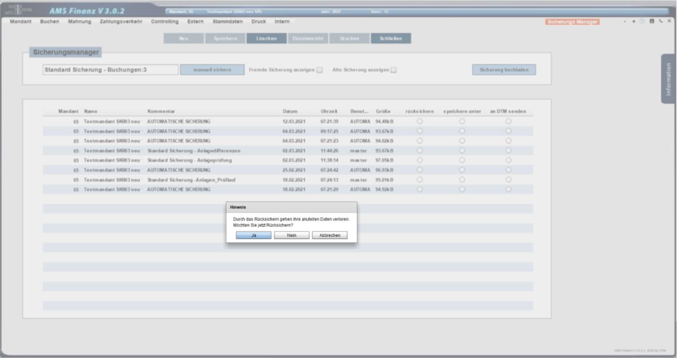Tick the 'Alte Sicherung anzeigen' checkbox

394,70
